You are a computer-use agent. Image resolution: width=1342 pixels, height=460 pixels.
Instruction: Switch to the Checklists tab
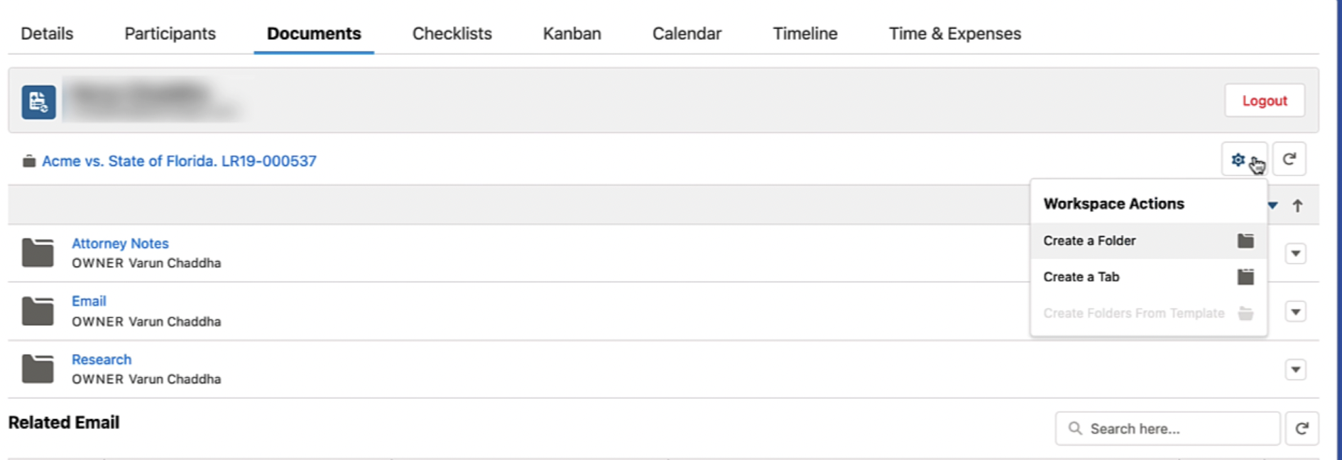452,33
